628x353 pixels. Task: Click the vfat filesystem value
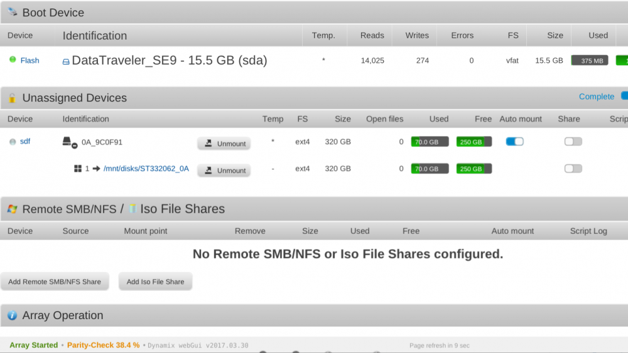click(512, 61)
